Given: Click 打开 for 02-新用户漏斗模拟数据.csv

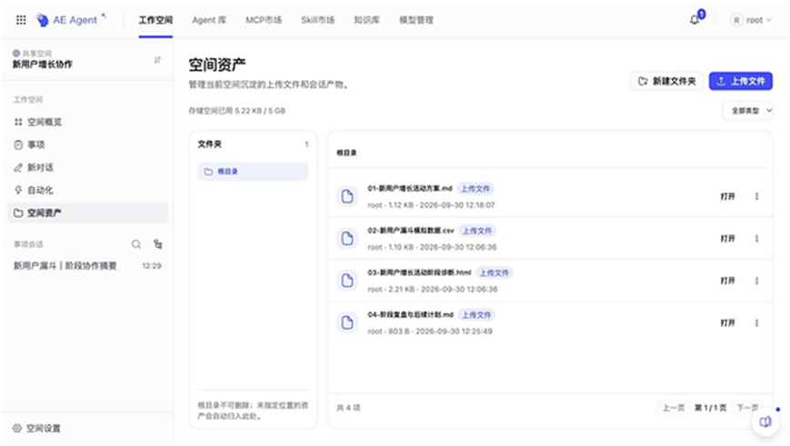Looking at the screenshot, I should (727, 238).
